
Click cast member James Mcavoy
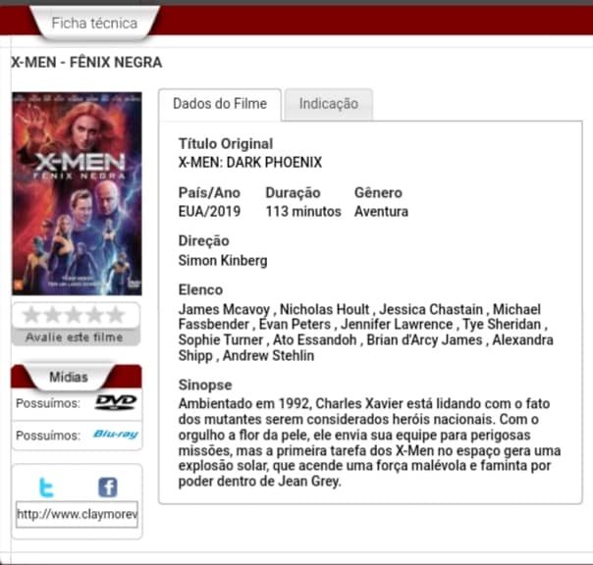224,310
